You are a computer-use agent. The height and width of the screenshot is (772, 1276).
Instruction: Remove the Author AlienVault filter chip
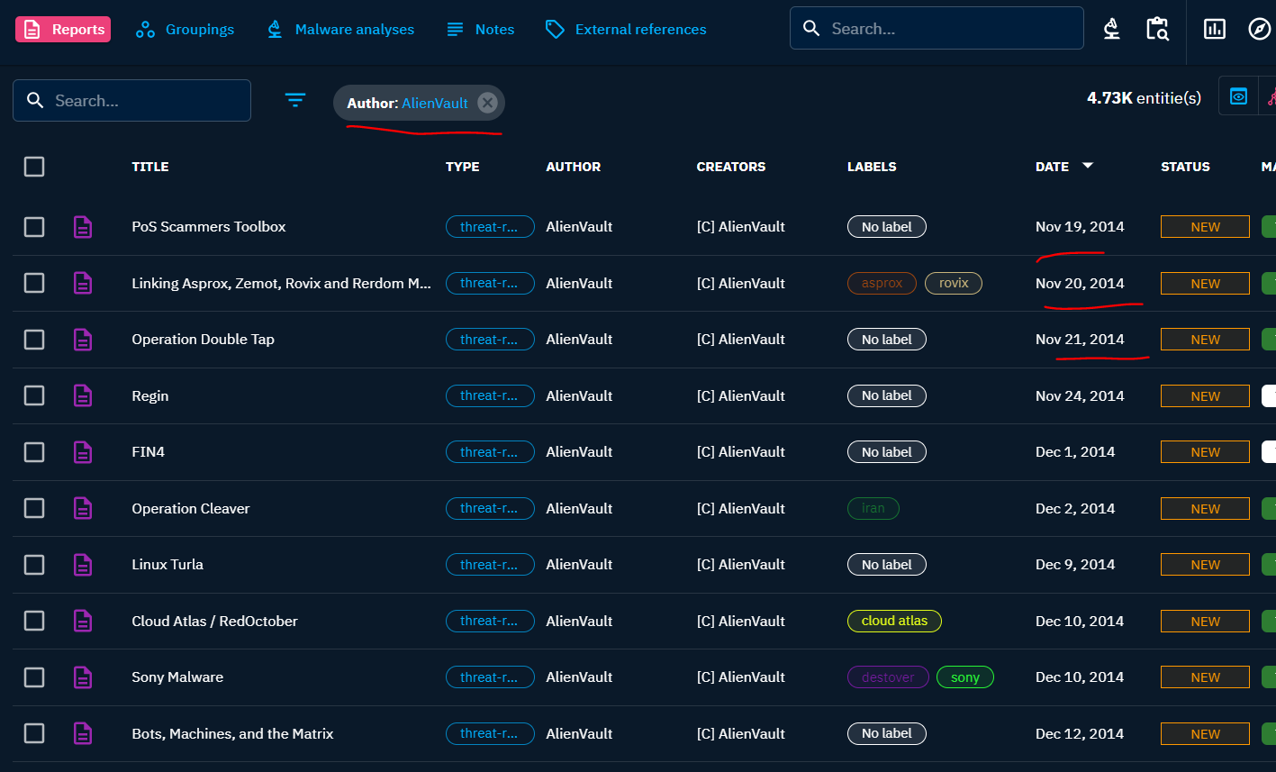click(487, 102)
